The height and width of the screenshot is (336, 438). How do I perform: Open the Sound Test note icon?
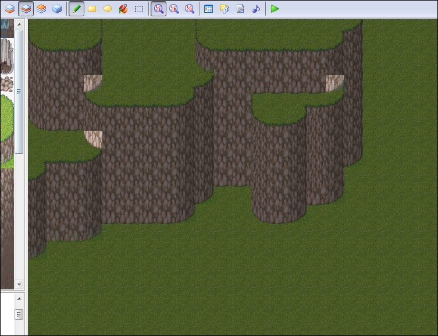pyautogui.click(x=256, y=9)
